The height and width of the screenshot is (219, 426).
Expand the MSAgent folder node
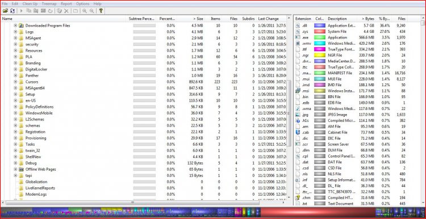[x=15, y=38]
